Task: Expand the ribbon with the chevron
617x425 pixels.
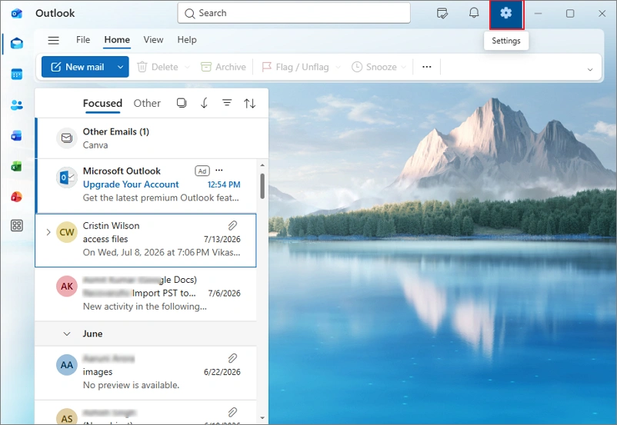Action: click(590, 70)
